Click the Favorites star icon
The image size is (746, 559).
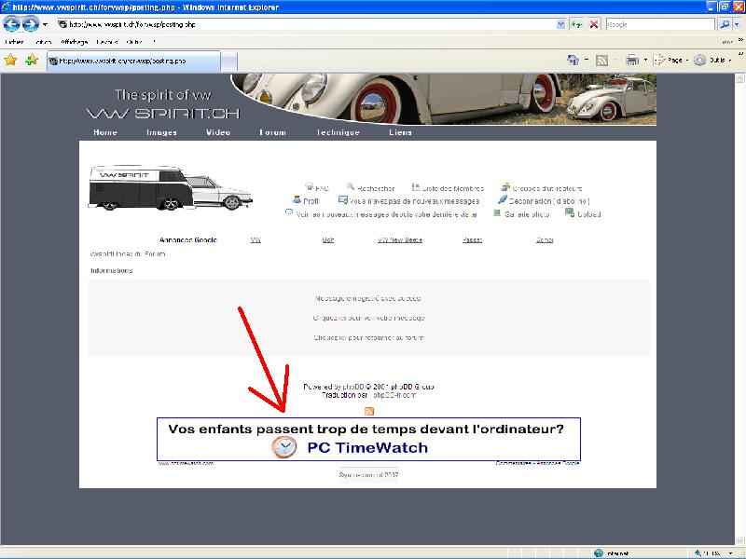10,61
